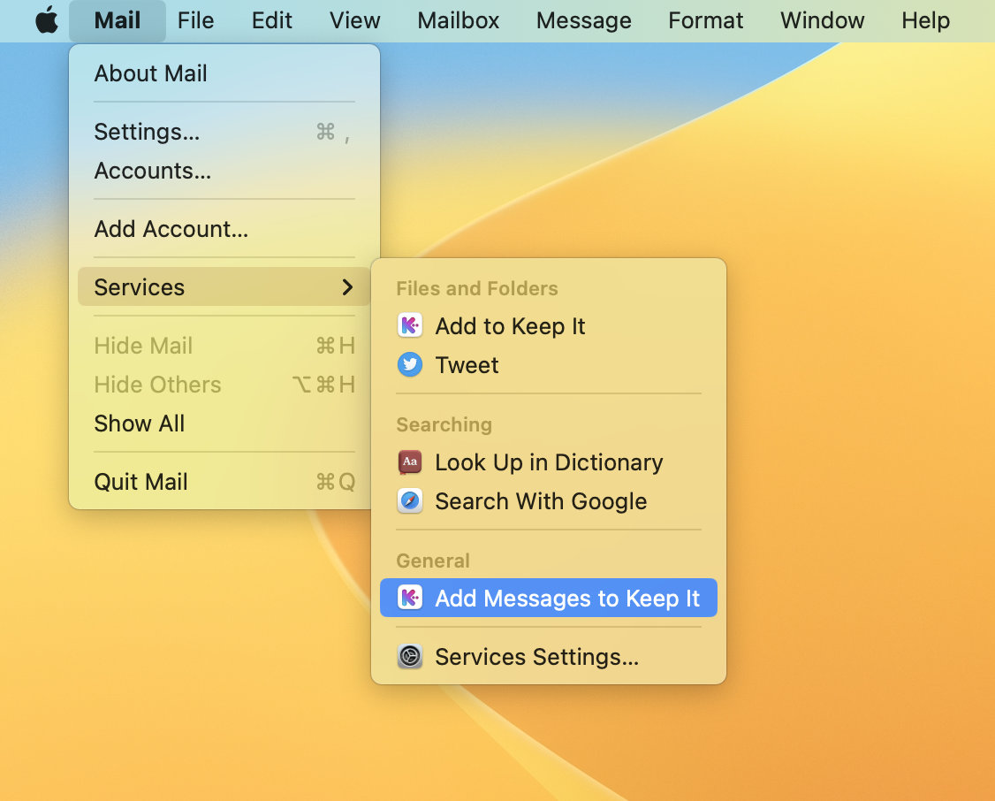Viewport: 995px width, 801px height.
Task: Select the Tweet service
Action: (x=548, y=365)
